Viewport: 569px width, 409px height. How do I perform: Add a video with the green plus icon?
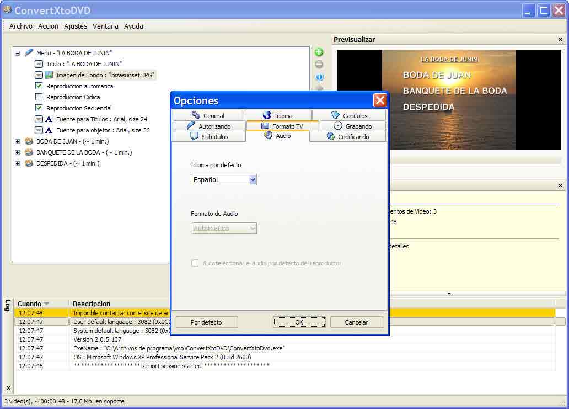(x=319, y=52)
